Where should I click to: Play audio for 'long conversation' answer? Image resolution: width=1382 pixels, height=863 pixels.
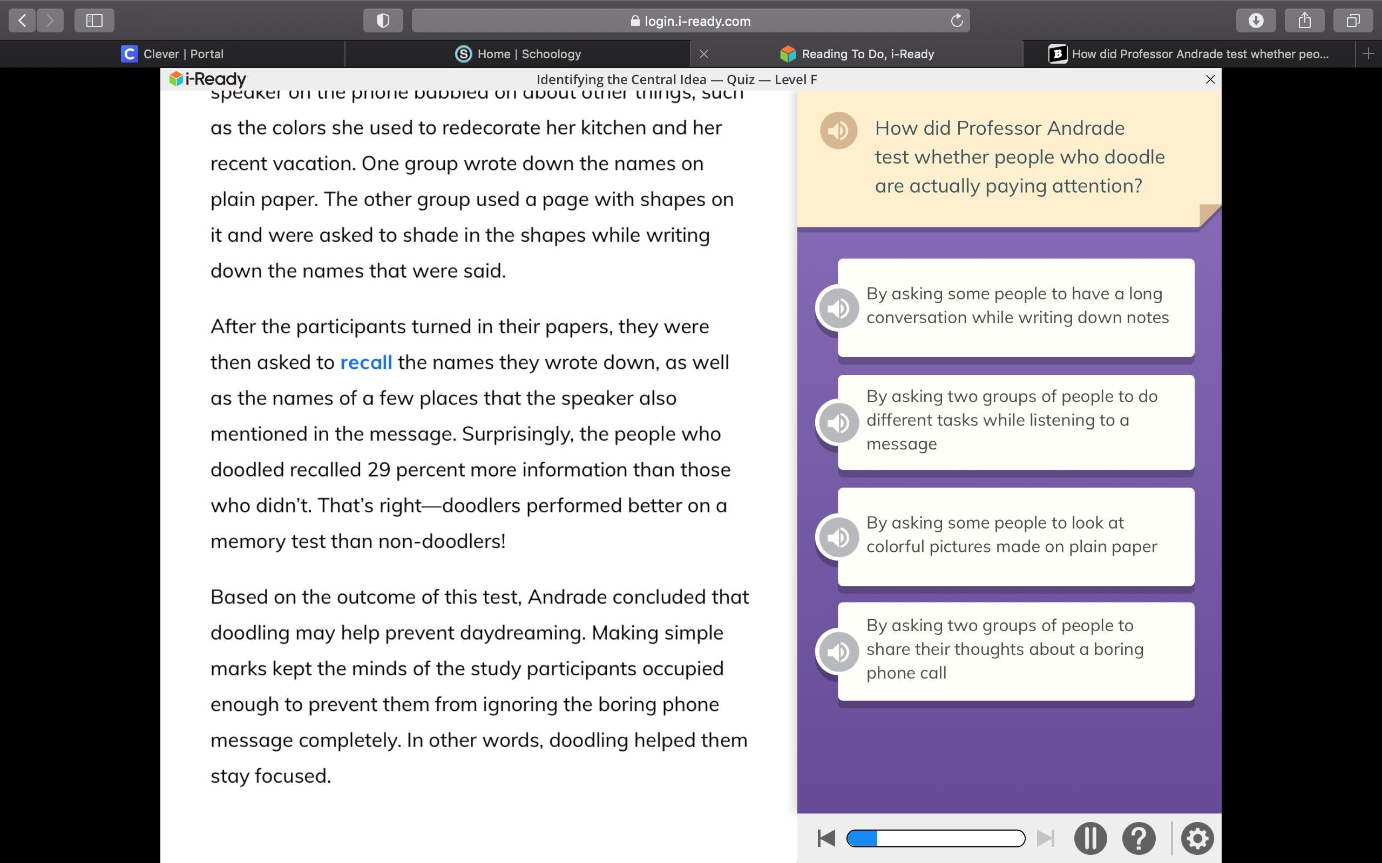(x=838, y=308)
